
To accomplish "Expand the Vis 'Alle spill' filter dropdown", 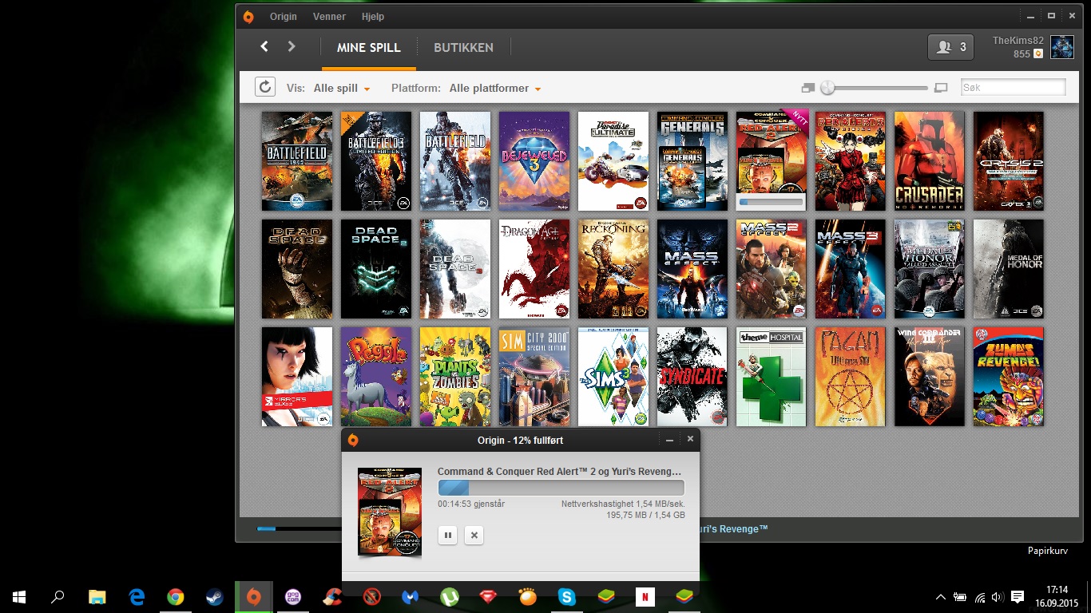I will [342, 89].
